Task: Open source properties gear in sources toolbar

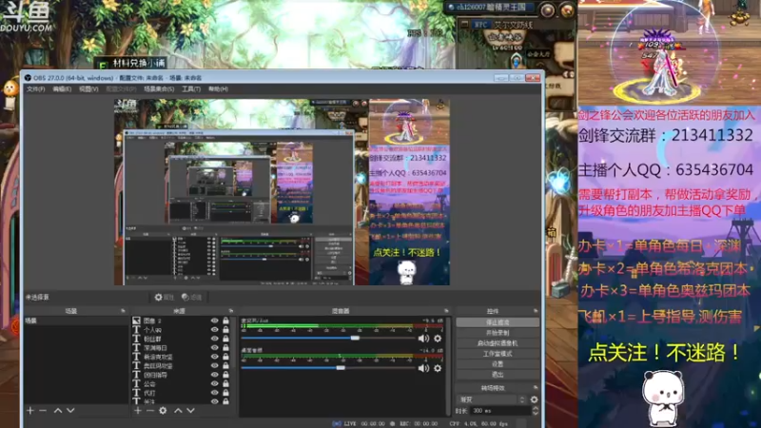Action: click(163, 411)
